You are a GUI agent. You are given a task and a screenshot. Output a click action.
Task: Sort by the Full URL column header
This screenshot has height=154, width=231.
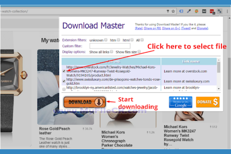coord(111,62)
